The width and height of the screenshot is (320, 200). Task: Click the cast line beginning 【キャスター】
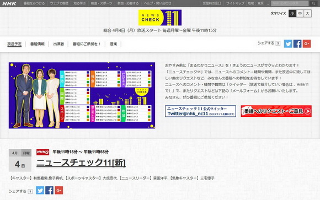[x=111, y=178]
